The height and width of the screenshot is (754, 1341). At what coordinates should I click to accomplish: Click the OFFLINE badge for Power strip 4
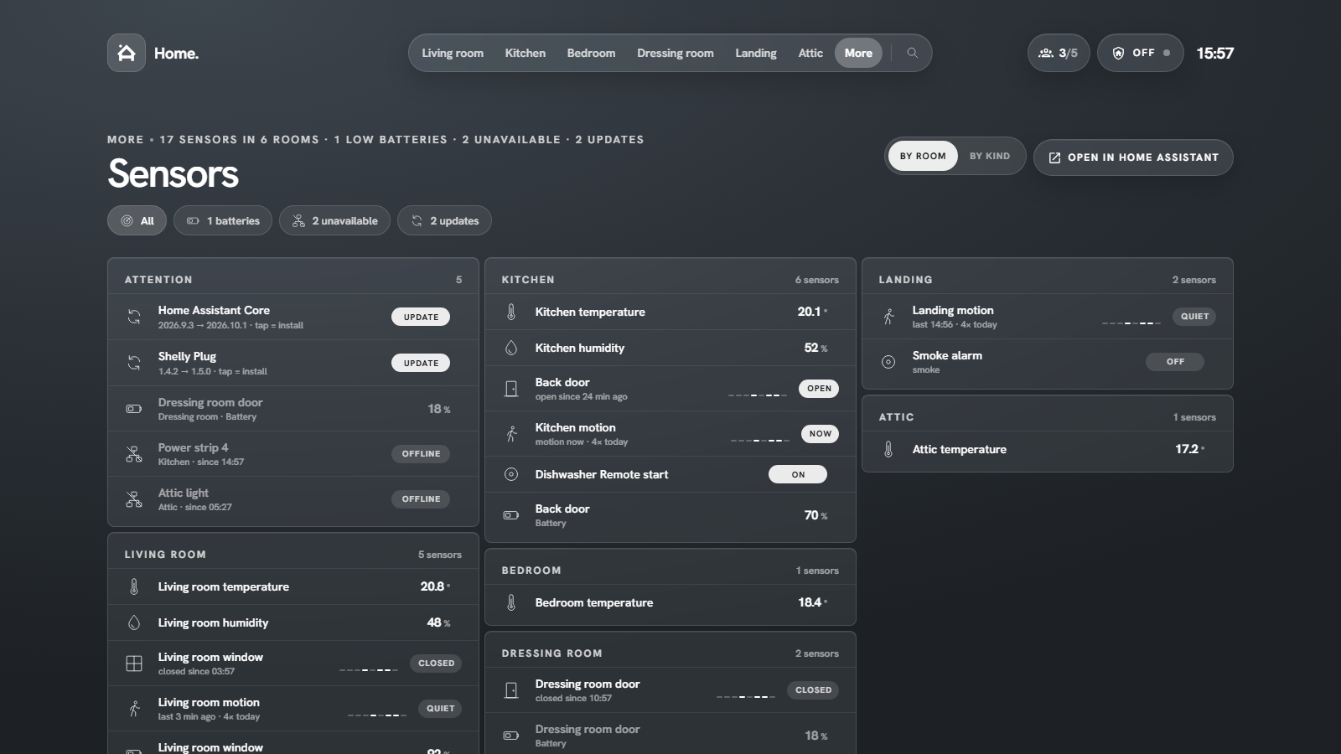tap(421, 454)
